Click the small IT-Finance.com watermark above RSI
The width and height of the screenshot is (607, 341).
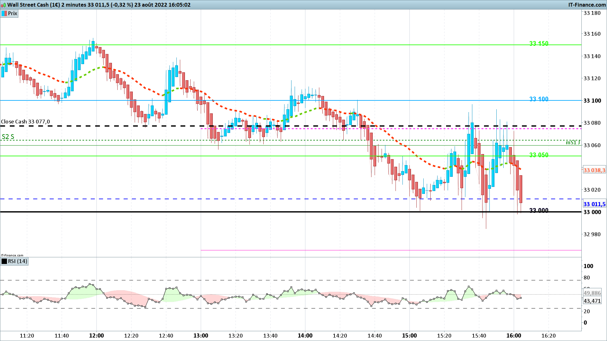(12, 255)
